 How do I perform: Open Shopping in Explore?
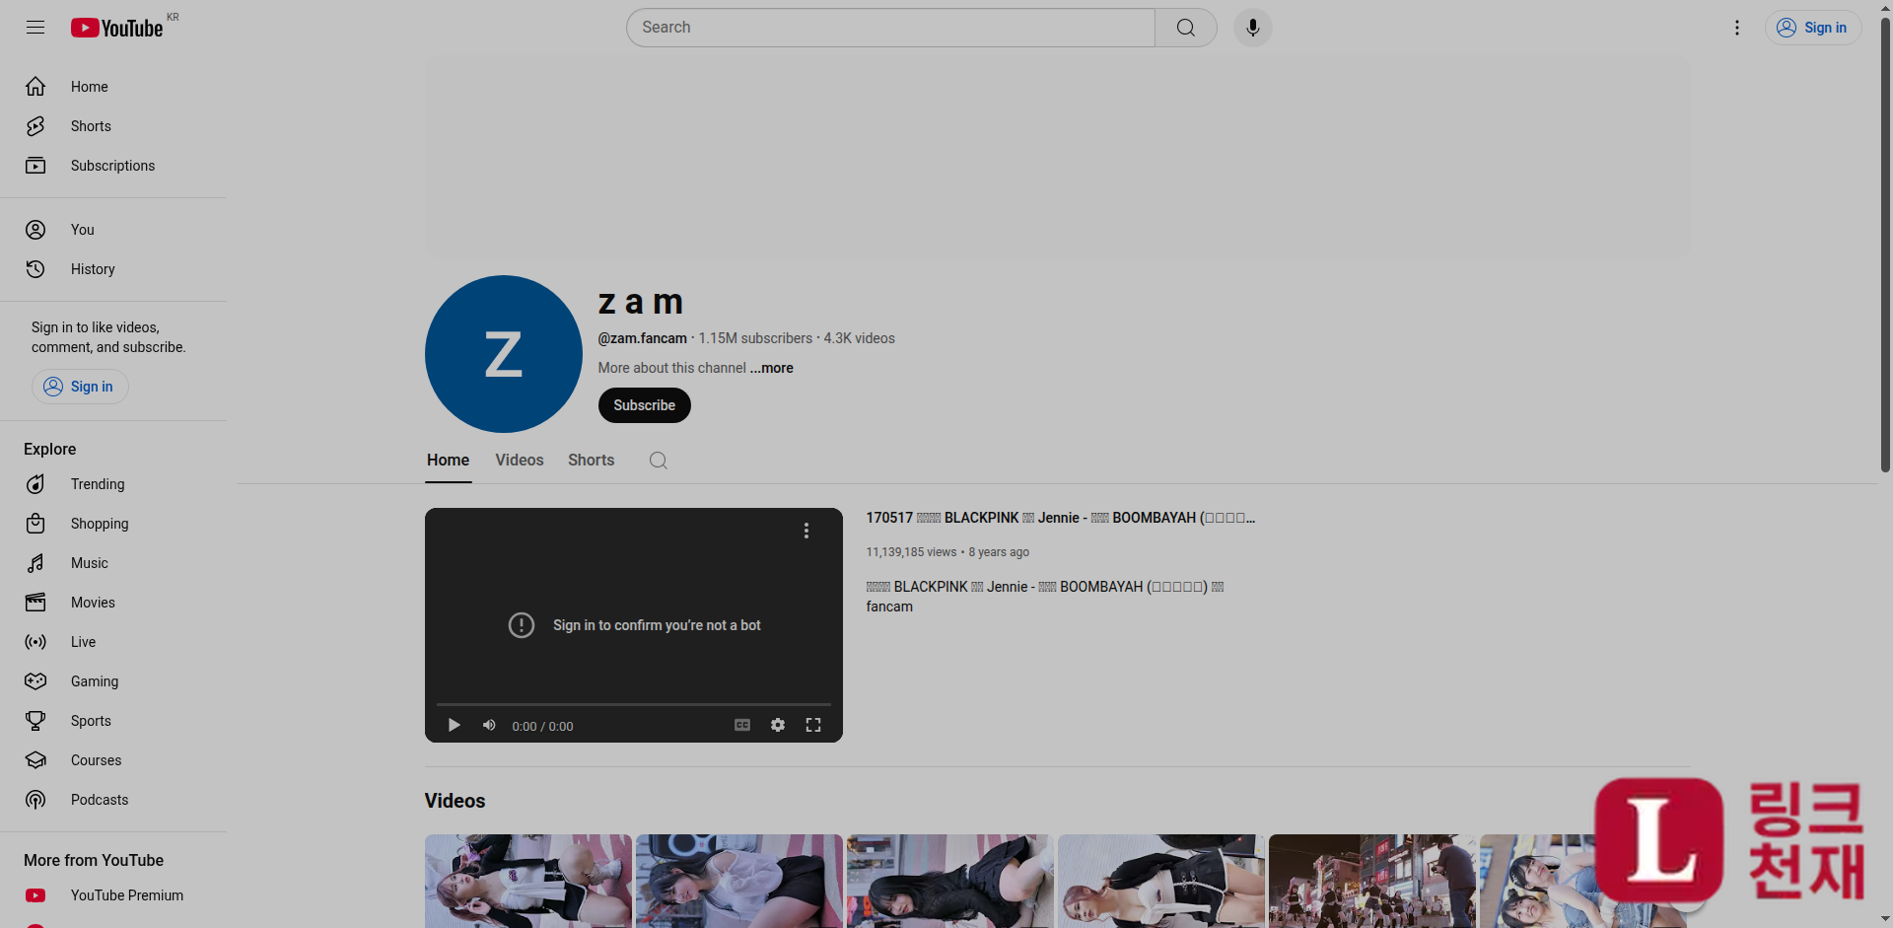point(113,524)
